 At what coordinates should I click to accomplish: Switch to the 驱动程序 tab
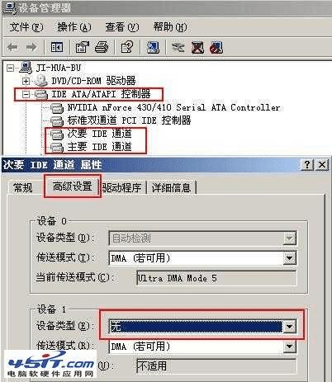coord(121,188)
